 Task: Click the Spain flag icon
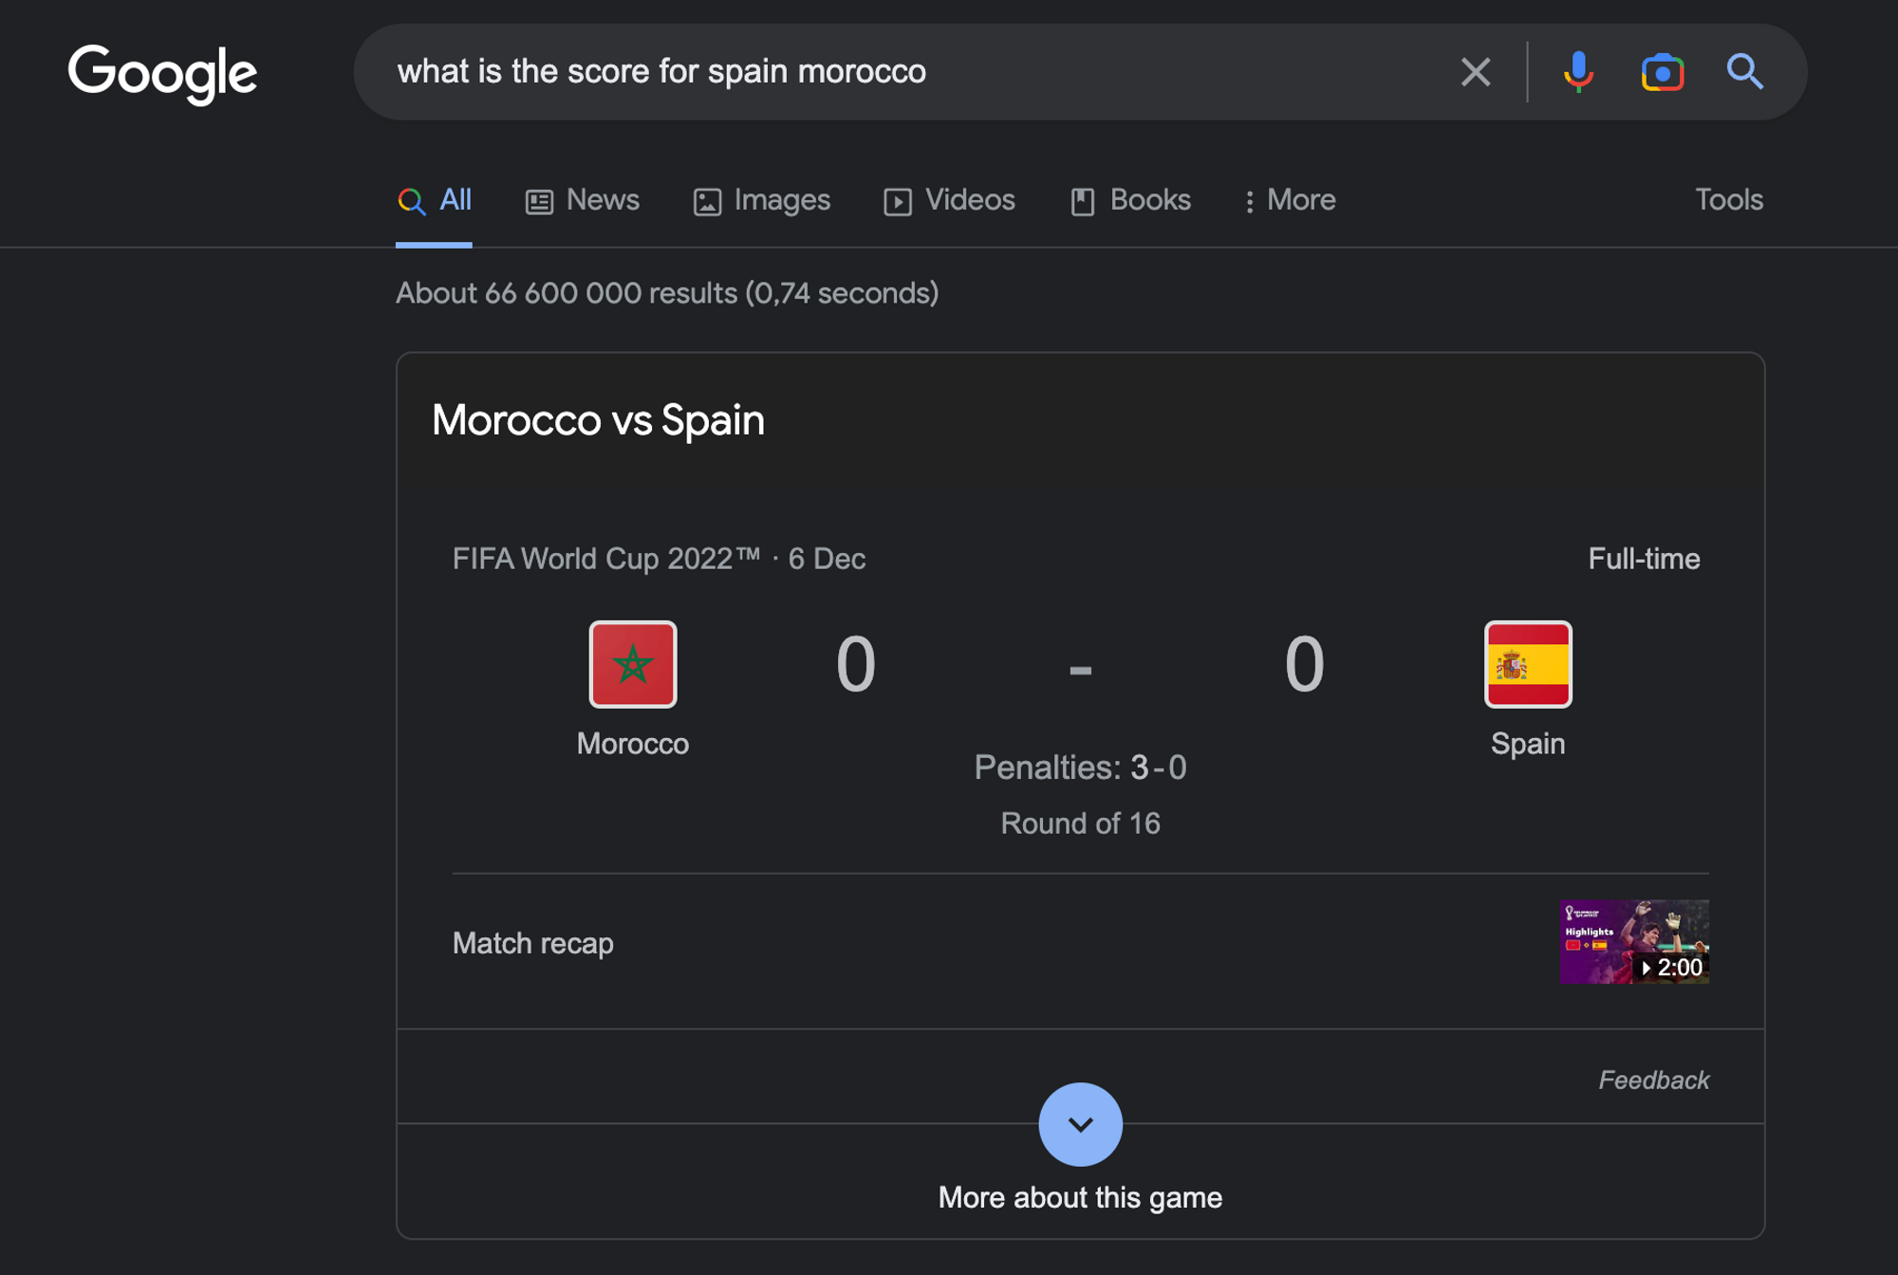[1528, 664]
